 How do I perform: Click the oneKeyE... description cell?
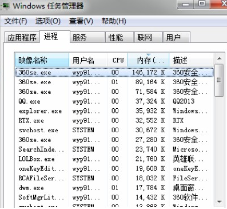(x=190, y=168)
